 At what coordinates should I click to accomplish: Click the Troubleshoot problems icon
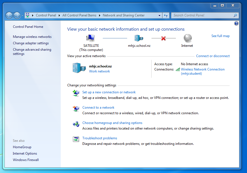[76, 139]
